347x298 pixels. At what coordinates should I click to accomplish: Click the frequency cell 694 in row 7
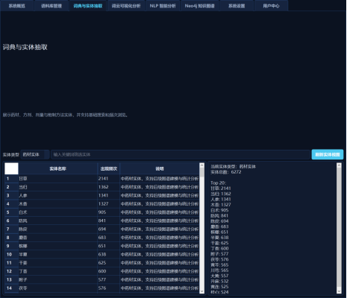coord(109,229)
